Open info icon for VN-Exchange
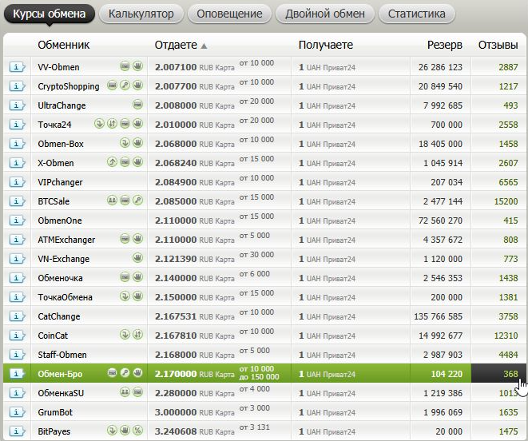The width and height of the screenshot is (528, 441). pos(17,259)
